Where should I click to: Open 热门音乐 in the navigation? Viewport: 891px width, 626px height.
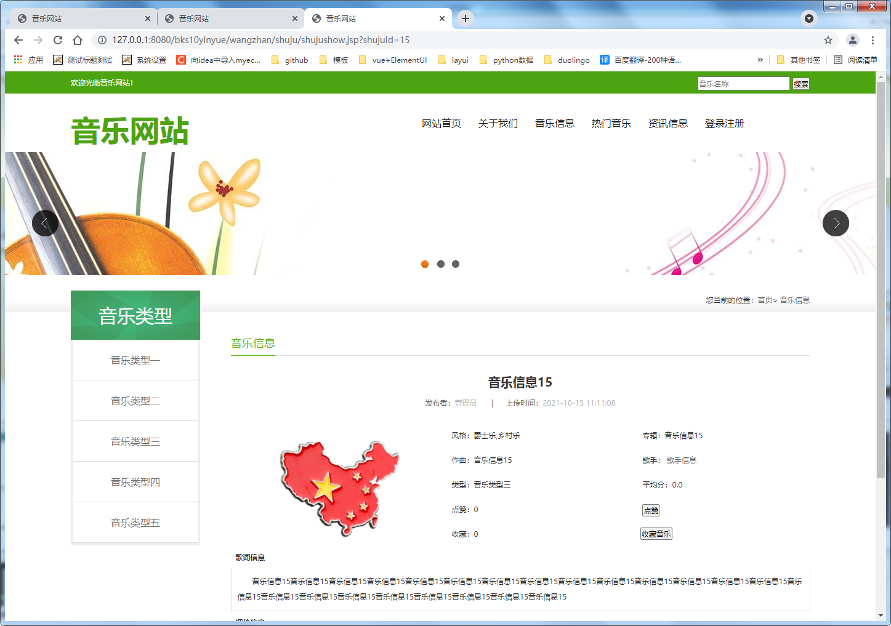tap(611, 123)
